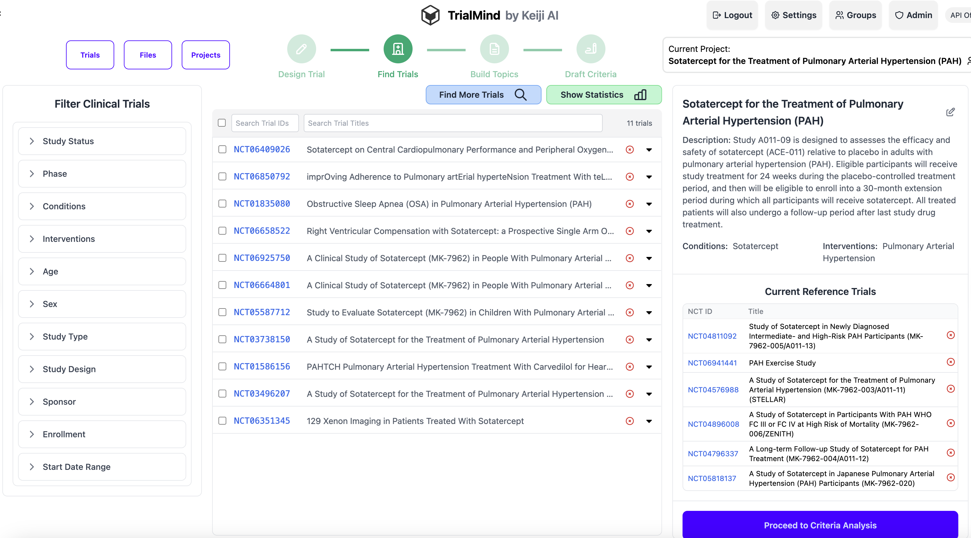Open the Projects tab

click(206, 55)
